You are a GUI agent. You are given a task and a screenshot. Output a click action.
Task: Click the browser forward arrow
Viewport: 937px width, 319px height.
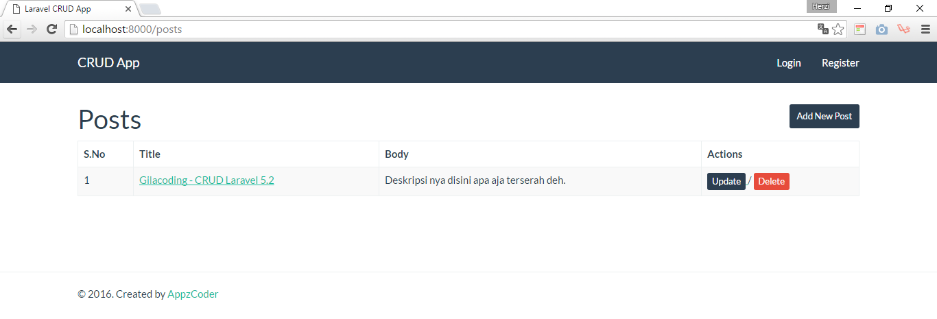click(32, 29)
